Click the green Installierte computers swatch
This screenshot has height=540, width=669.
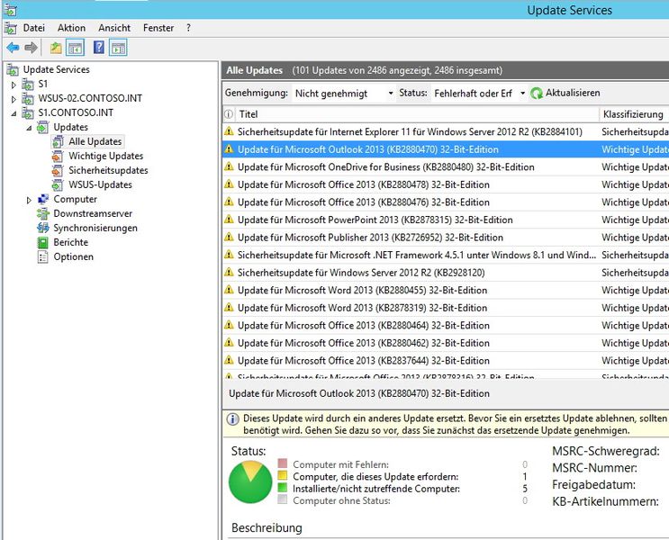click(x=283, y=487)
